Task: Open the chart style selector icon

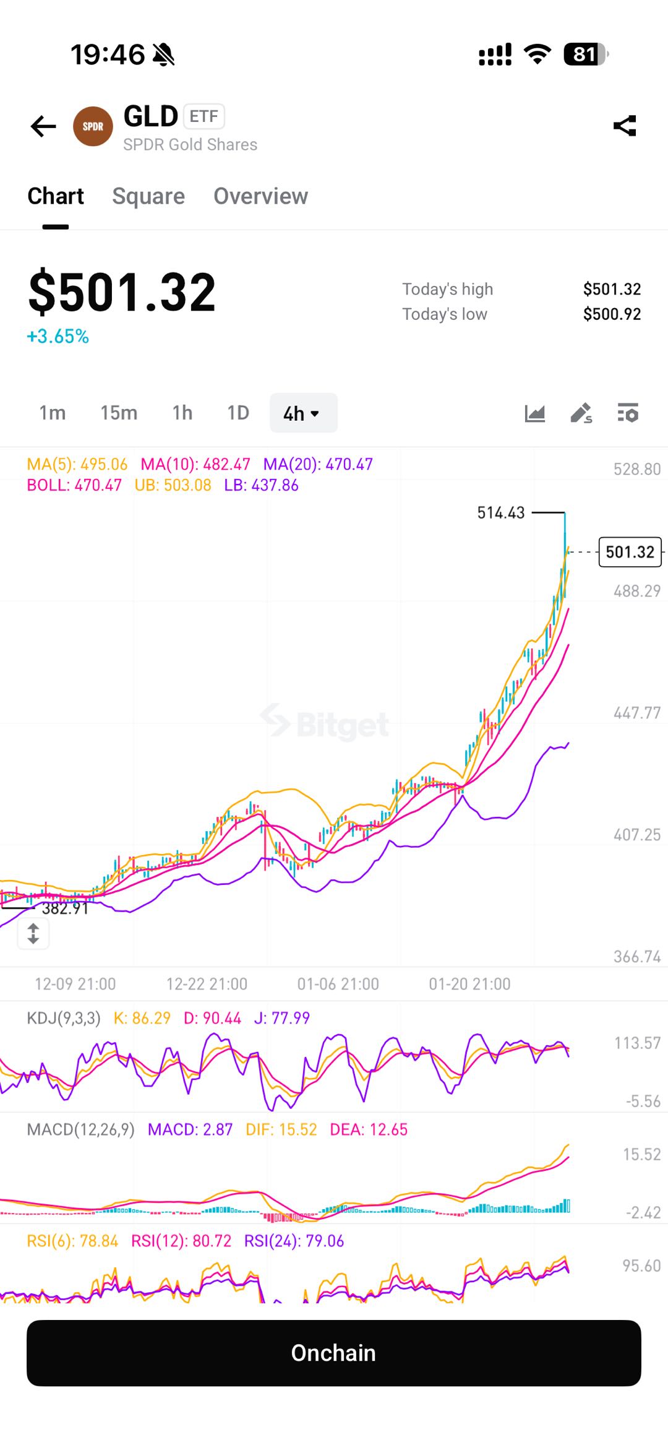Action: (534, 413)
